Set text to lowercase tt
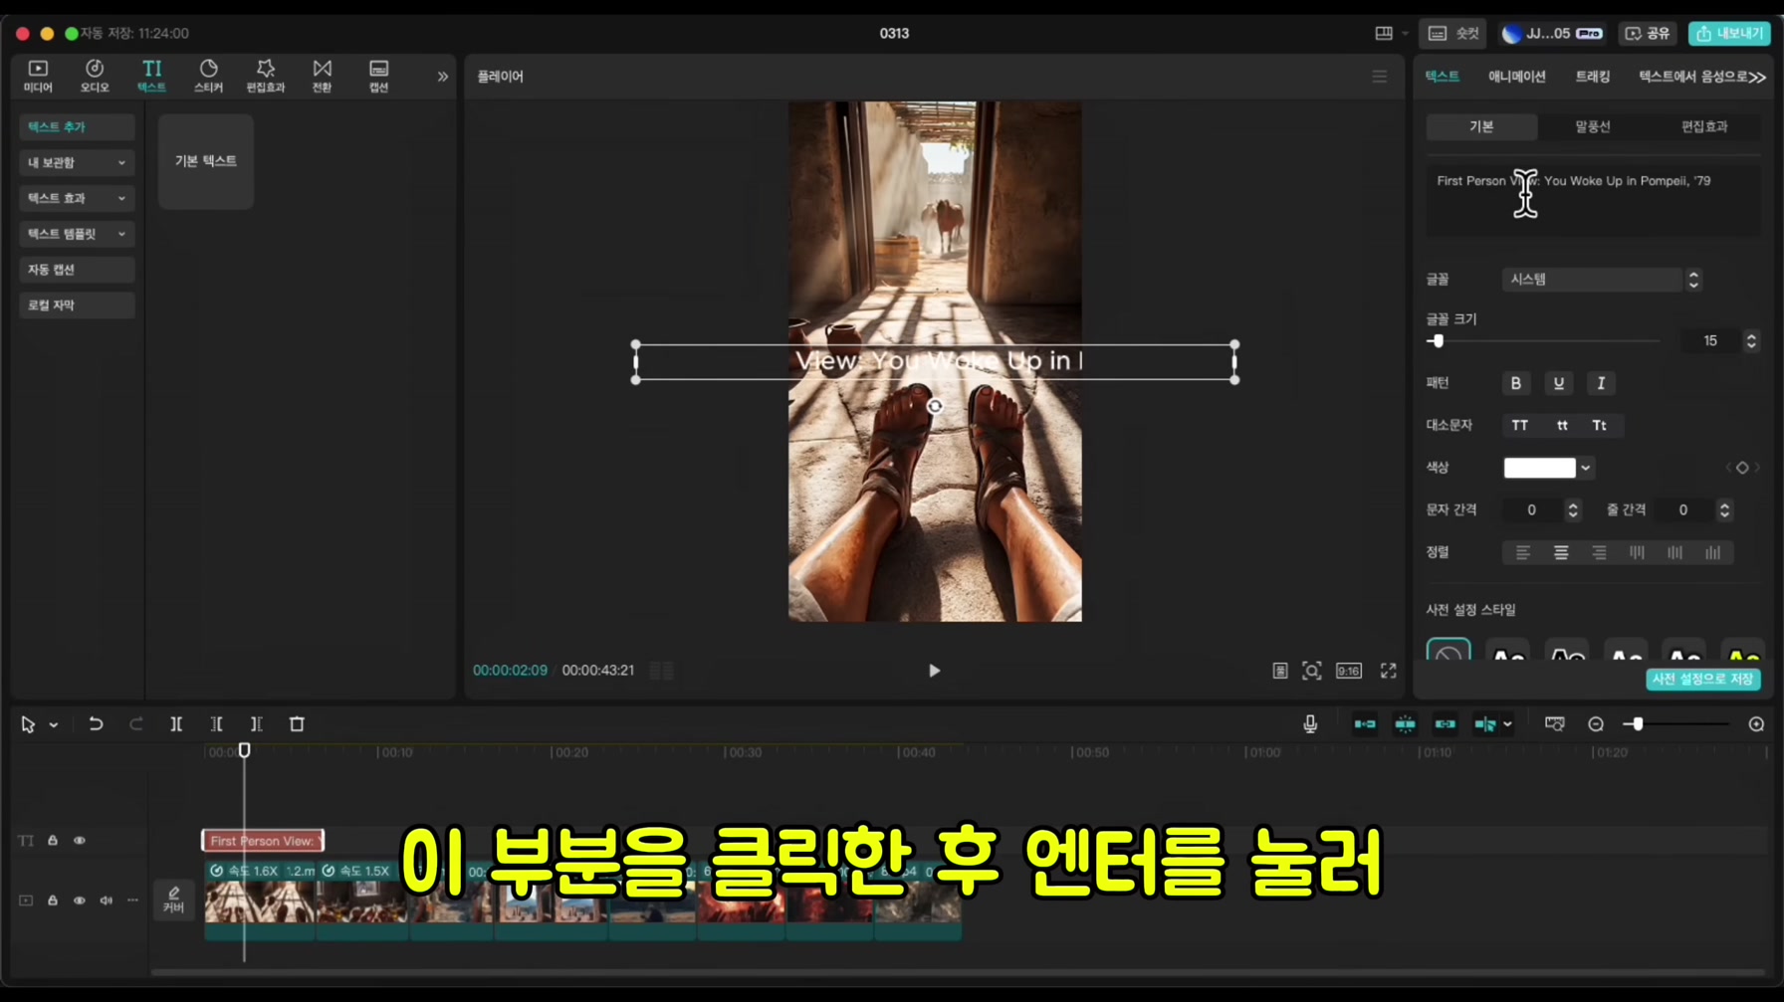The height and width of the screenshot is (1002, 1784). 1562,425
